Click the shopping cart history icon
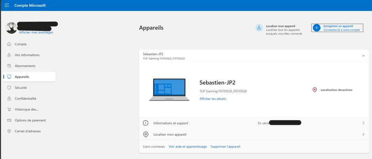Viewport: 372px width, 159px height. 9,109
